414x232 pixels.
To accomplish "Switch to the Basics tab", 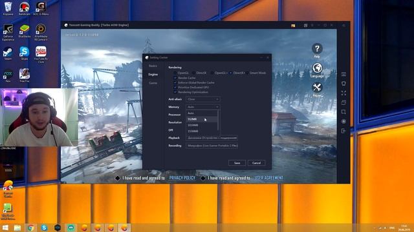I will coord(153,66).
